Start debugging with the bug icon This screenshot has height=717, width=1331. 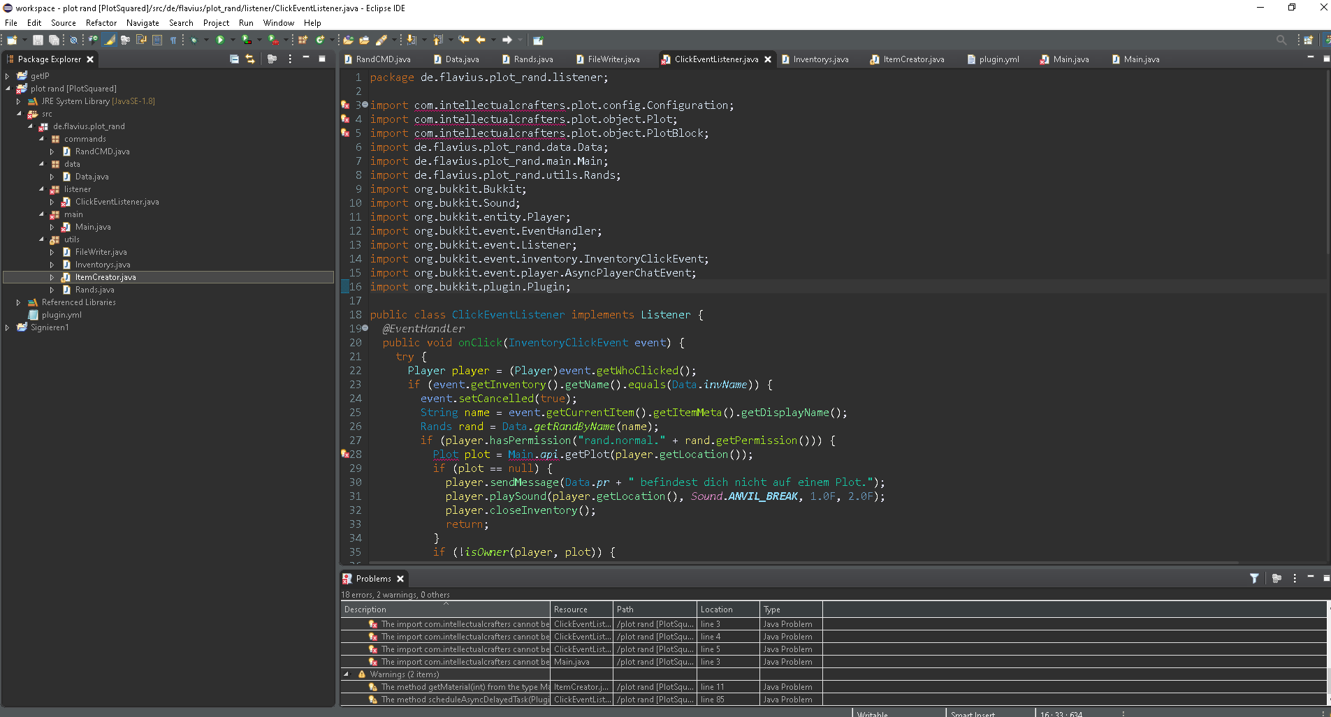click(x=194, y=40)
